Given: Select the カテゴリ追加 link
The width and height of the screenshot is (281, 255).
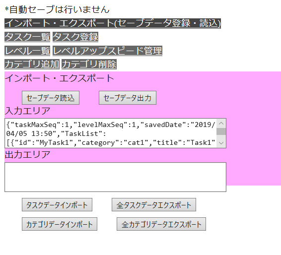Looking at the screenshot, I should 32,64.
